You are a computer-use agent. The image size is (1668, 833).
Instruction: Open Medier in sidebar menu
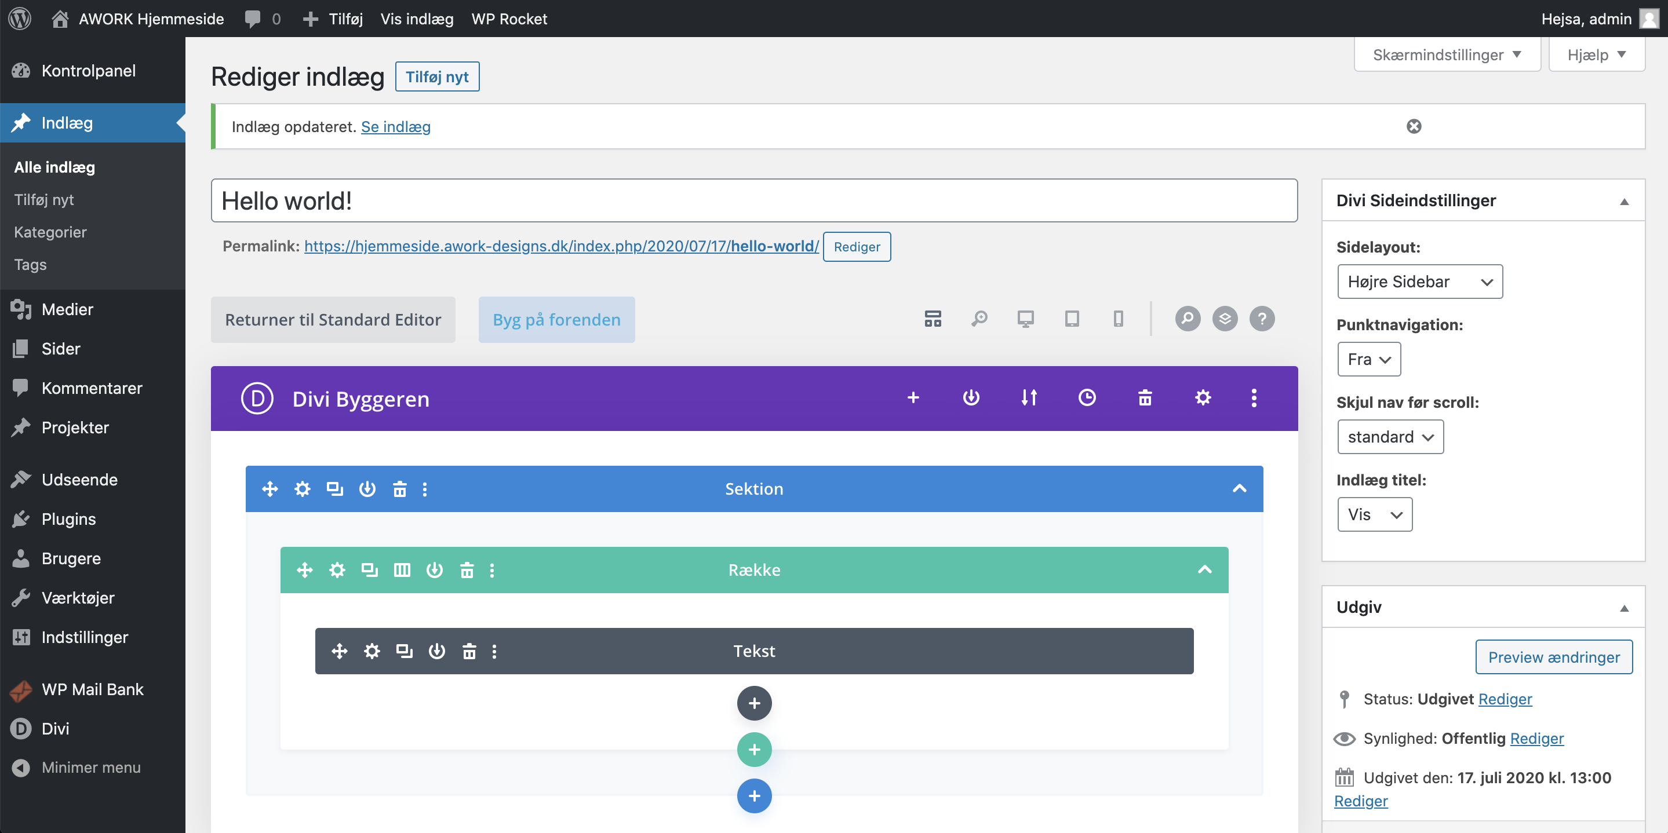point(93,309)
